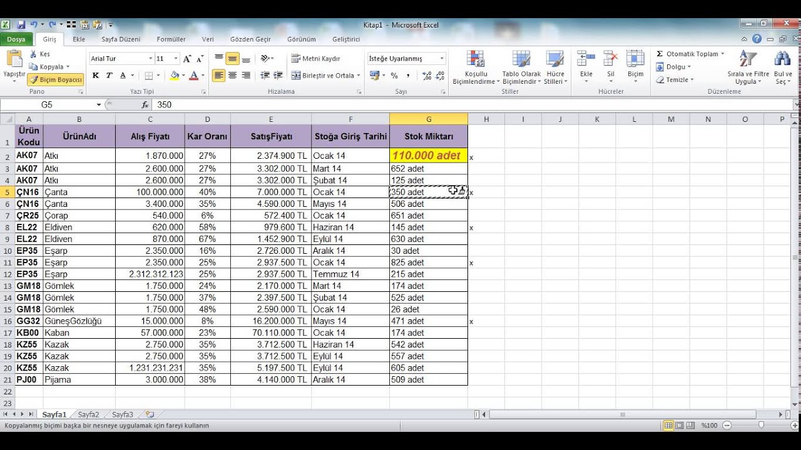Screen dimensions: 801x450
Task: Open Excel Help question mark icon
Action: point(757,39)
